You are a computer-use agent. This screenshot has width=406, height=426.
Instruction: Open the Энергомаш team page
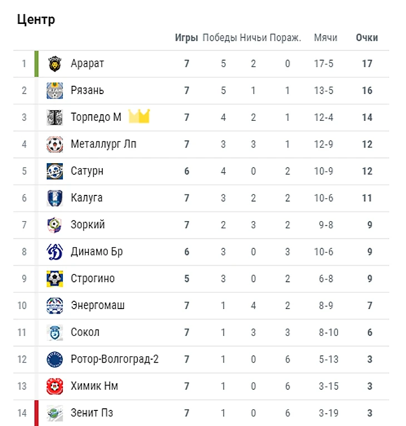click(98, 305)
